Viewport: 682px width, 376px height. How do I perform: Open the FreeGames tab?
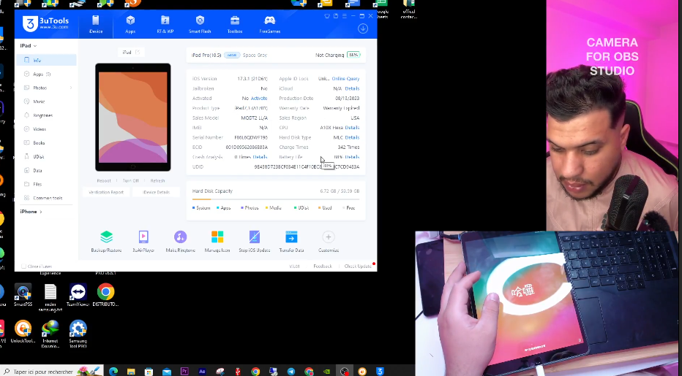pos(270,25)
